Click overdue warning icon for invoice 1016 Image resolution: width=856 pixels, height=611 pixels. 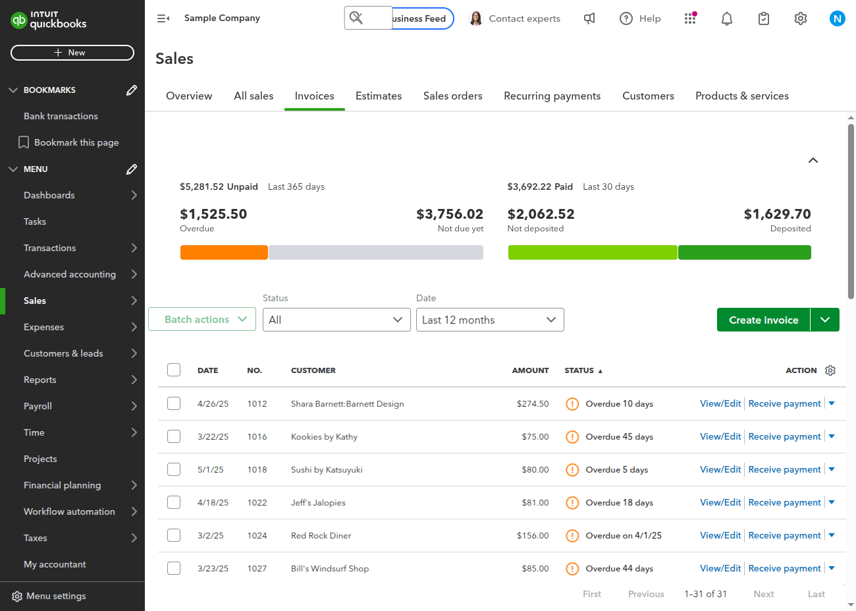(572, 437)
